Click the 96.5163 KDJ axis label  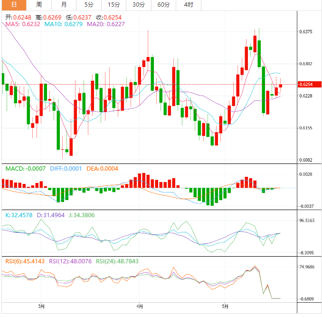pyautogui.click(x=307, y=221)
